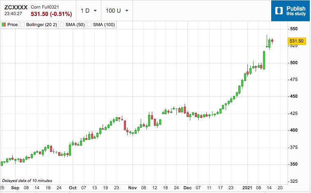
Task: Click the last red candlestick near 531.50
Action: (x=272, y=41)
